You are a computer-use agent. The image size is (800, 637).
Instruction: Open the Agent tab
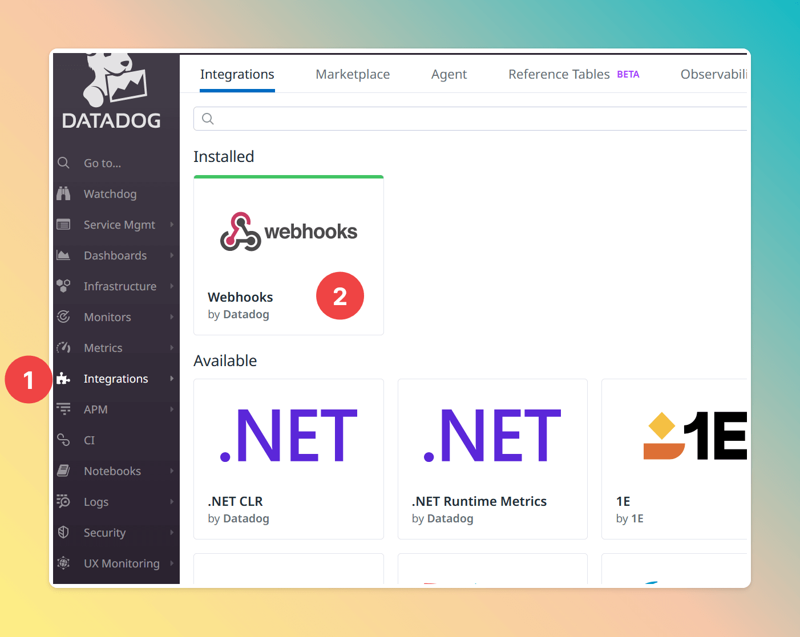pyautogui.click(x=449, y=74)
